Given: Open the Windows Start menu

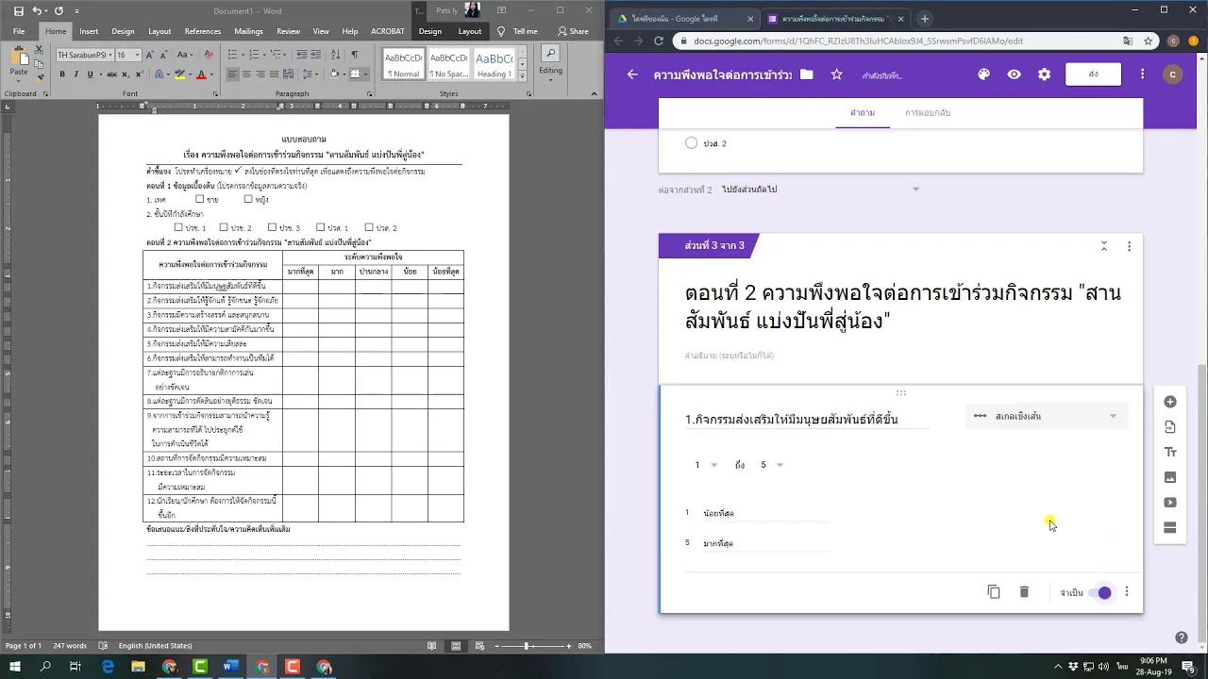Looking at the screenshot, I should [x=15, y=667].
